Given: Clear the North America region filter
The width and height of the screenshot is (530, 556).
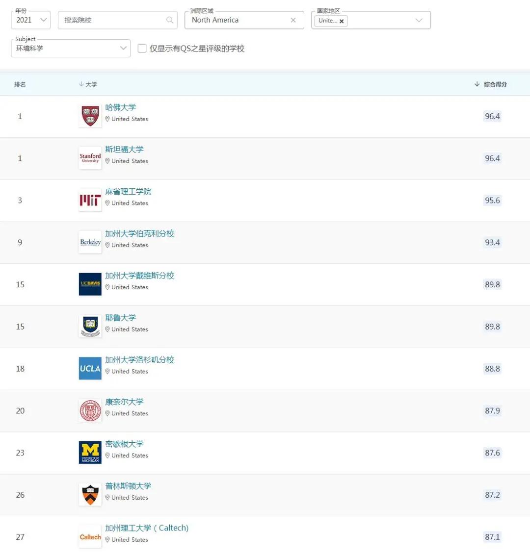Looking at the screenshot, I should pos(293,20).
